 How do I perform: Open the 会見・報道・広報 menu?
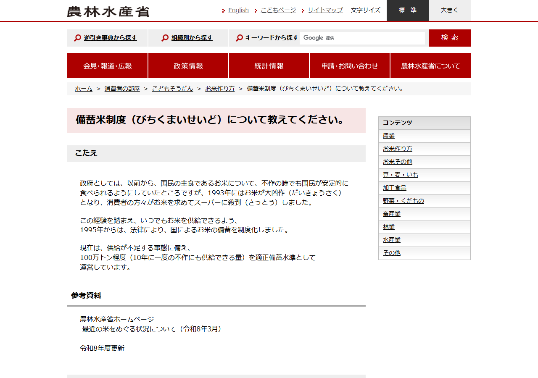(x=107, y=66)
